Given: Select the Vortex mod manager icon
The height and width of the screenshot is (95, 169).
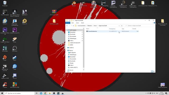Looking at the screenshot, I should (15, 40).
